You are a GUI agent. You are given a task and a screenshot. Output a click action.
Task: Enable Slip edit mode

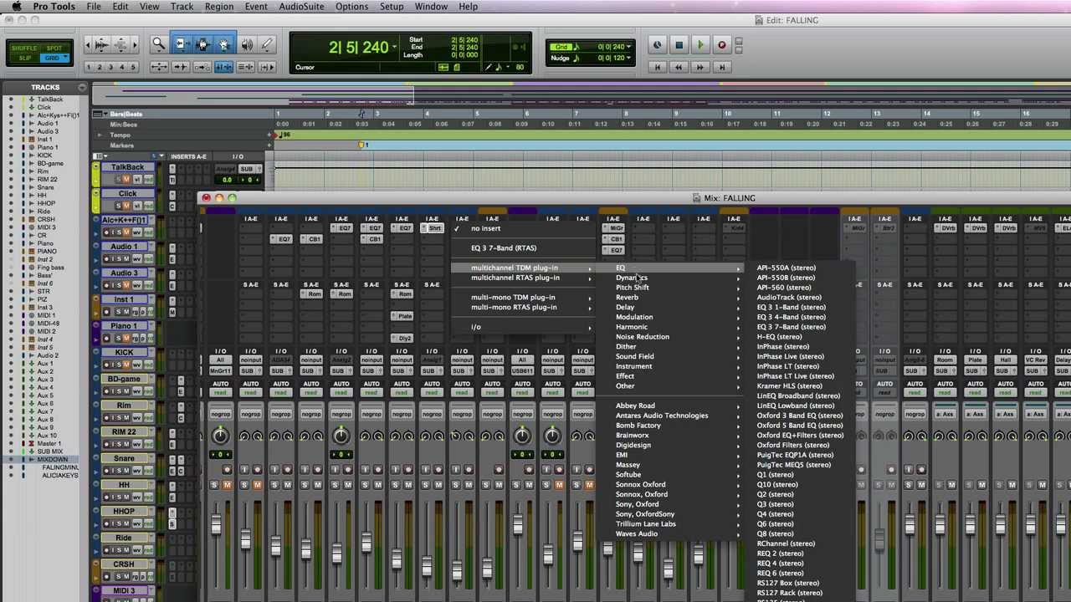point(23,59)
